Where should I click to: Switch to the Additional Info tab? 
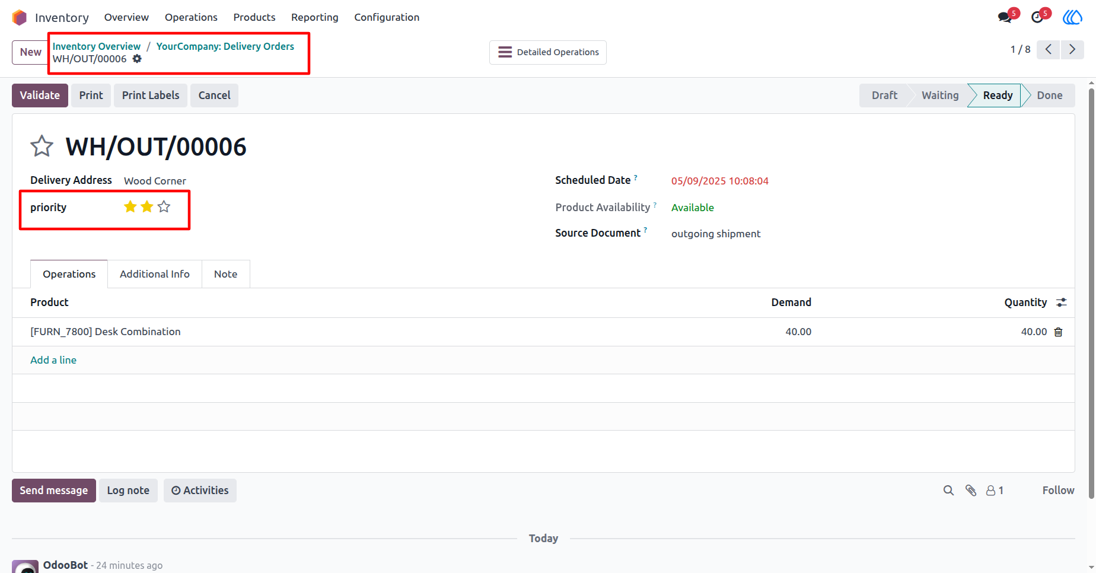tap(155, 274)
